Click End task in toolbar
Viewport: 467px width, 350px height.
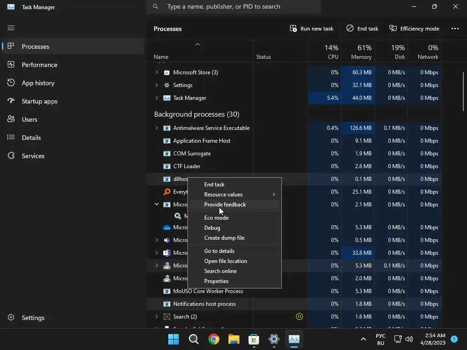tap(362, 29)
